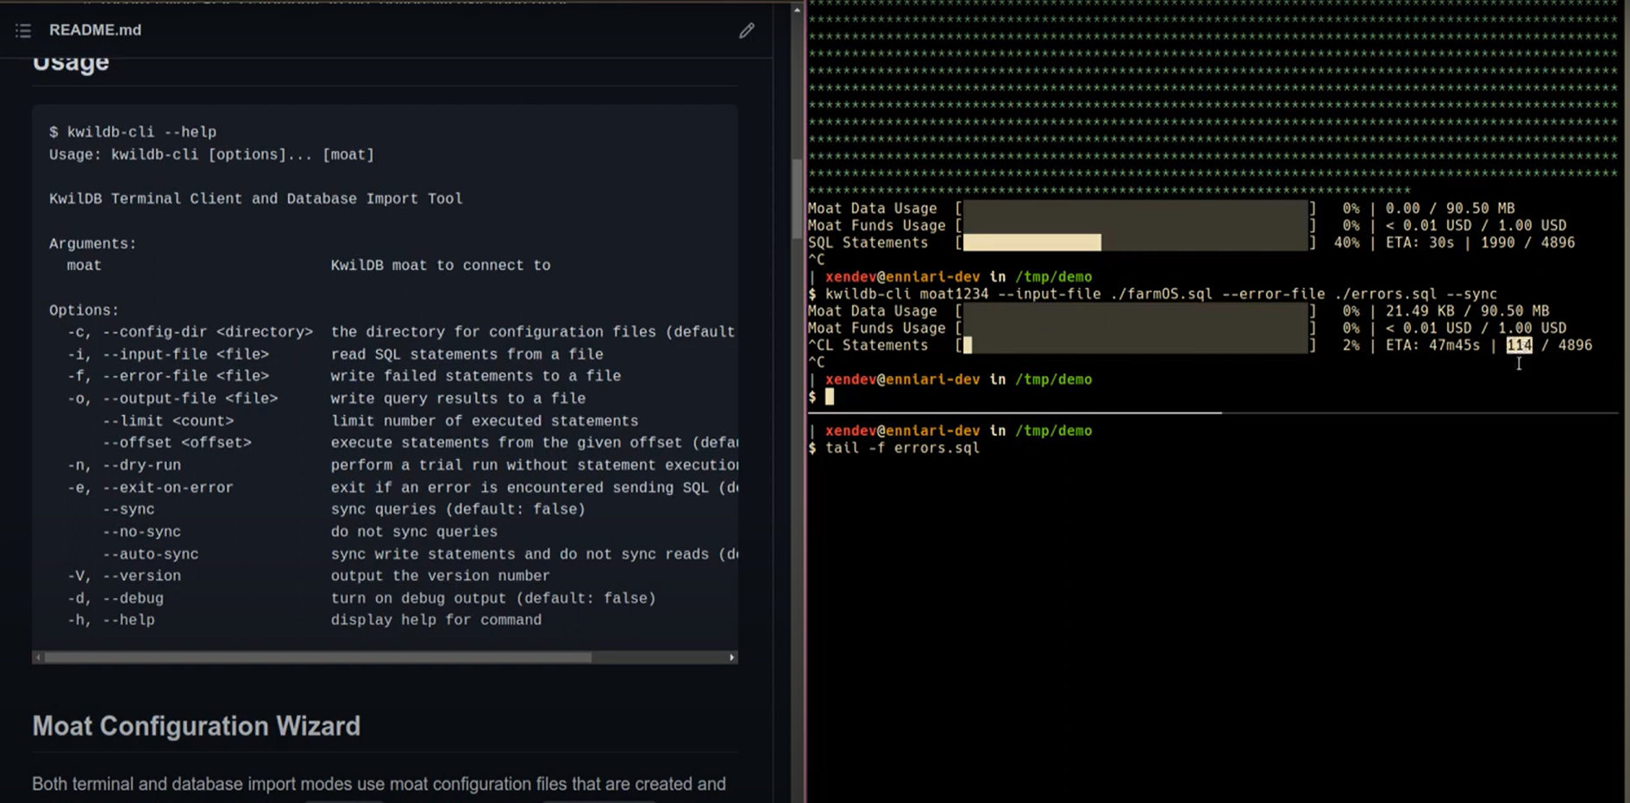1630x803 pixels.
Task: Click the "0.00 / 90.50 MB" usage value
Action: [1450, 208]
